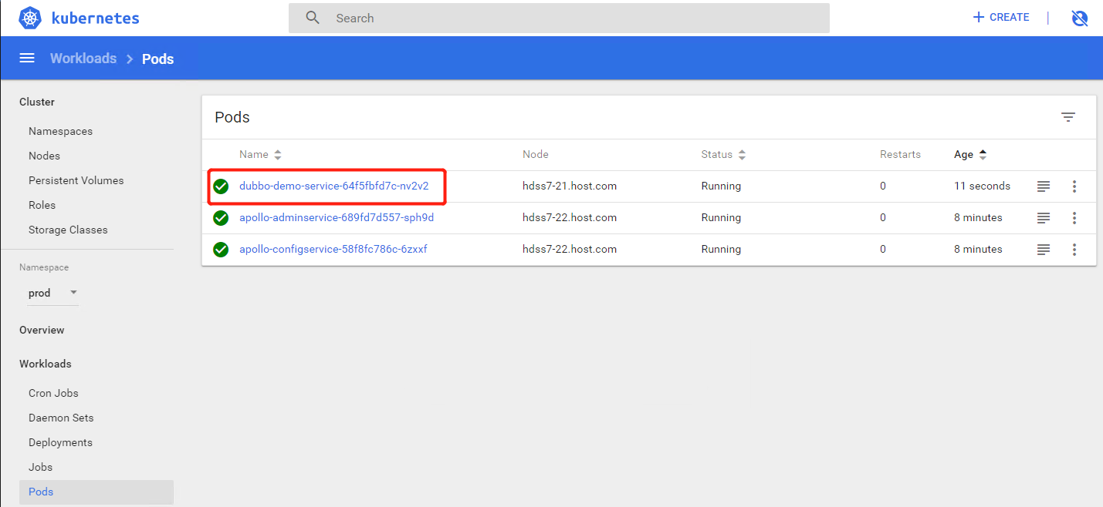Click Workloads in the breadcrumb

click(83, 59)
